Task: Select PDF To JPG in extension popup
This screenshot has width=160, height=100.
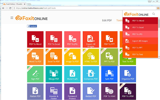Action: click(x=140, y=34)
